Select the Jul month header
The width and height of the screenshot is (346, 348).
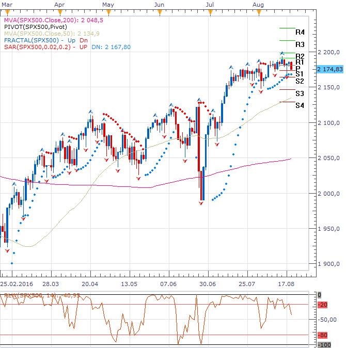(210, 4)
